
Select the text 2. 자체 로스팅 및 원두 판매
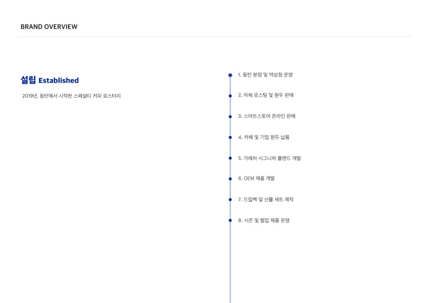tap(266, 95)
